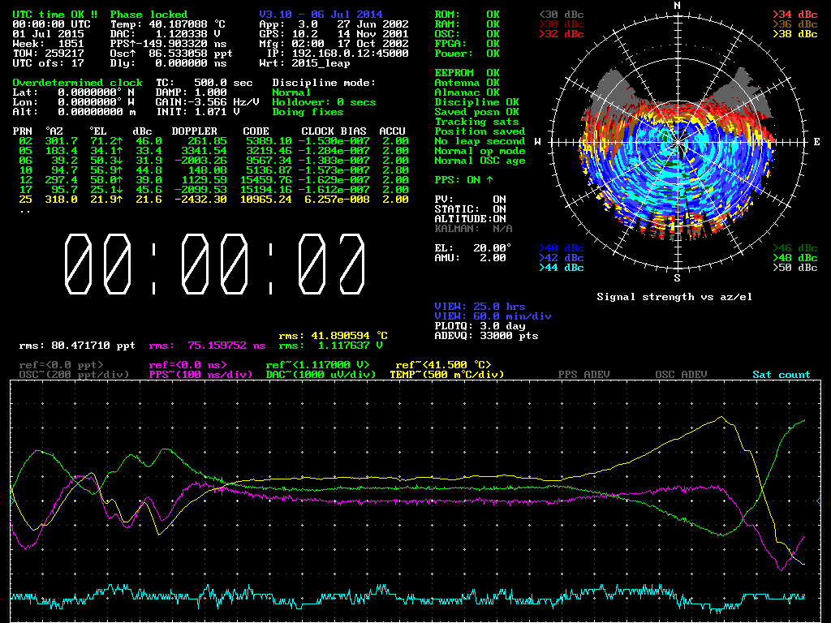Select the 'PPS ADEV' plot label
Image resolution: width=831 pixels, height=623 pixels.
pyautogui.click(x=583, y=374)
